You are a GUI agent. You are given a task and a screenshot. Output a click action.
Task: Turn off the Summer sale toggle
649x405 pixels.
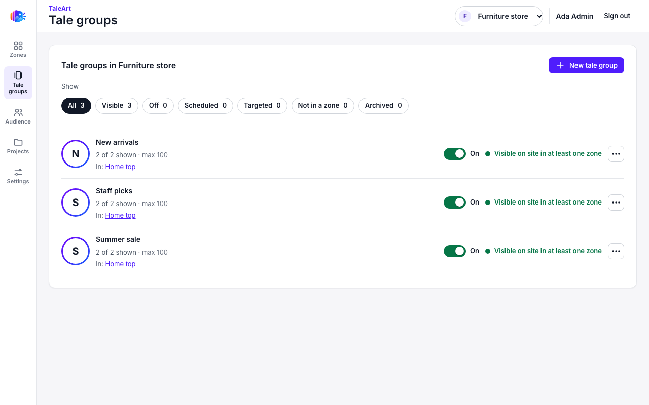click(x=455, y=251)
